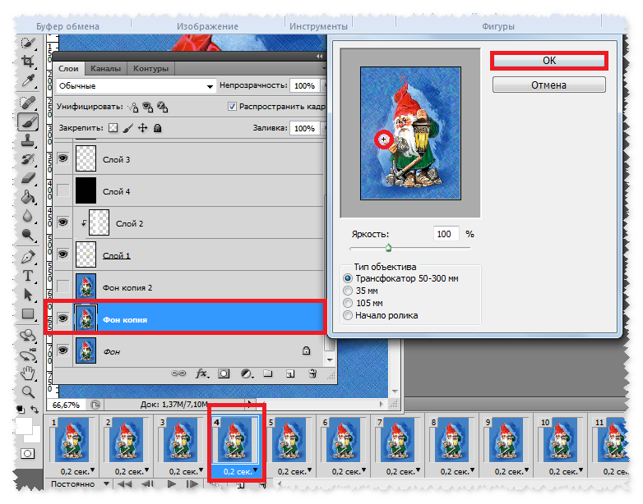Select the Rectangle shape tool
Viewport: 643px width, 504px height.
coord(28,314)
